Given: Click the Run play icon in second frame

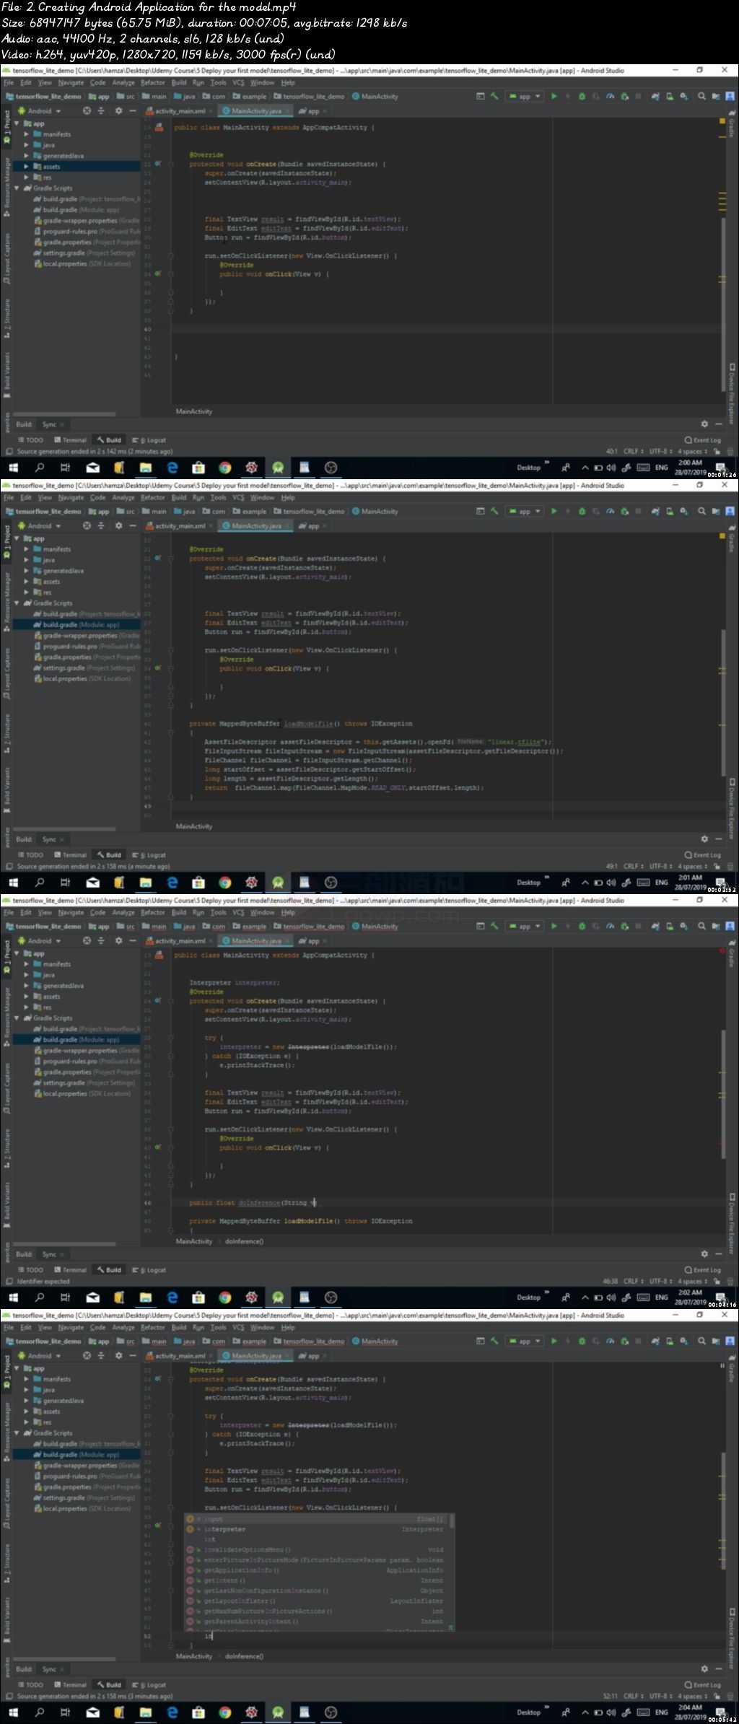Looking at the screenshot, I should click(554, 511).
